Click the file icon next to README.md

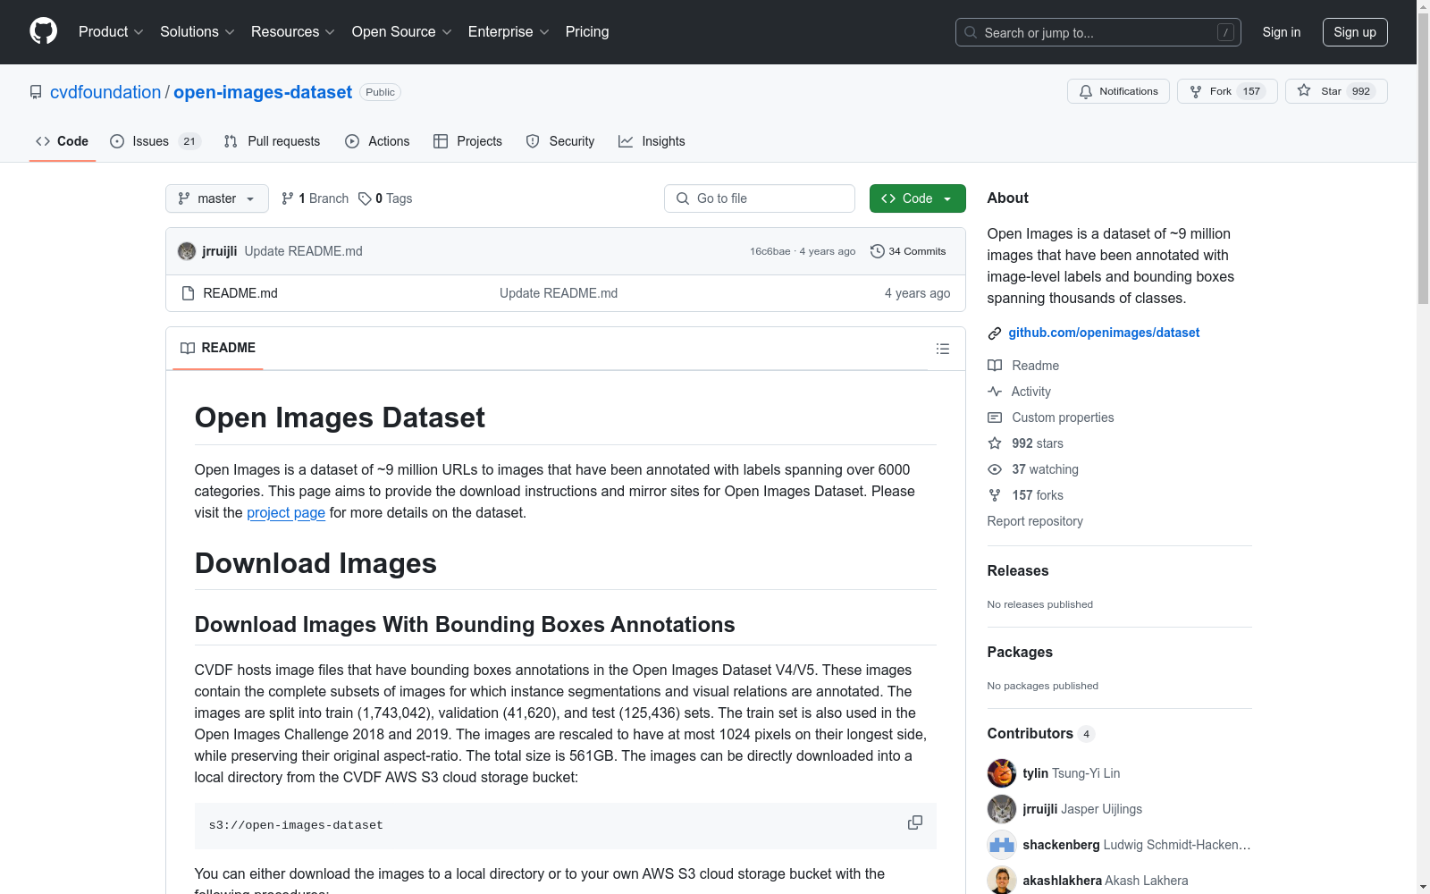188,293
